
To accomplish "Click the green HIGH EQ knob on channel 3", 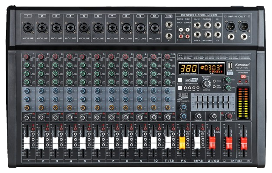I will click(x=55, y=65).
